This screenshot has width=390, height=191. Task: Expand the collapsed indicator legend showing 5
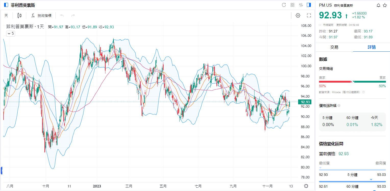(10, 33)
